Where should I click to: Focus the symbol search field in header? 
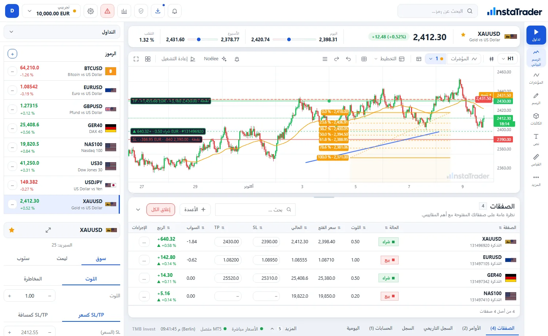(438, 11)
